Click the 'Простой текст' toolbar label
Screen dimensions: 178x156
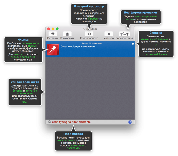point(124,38)
